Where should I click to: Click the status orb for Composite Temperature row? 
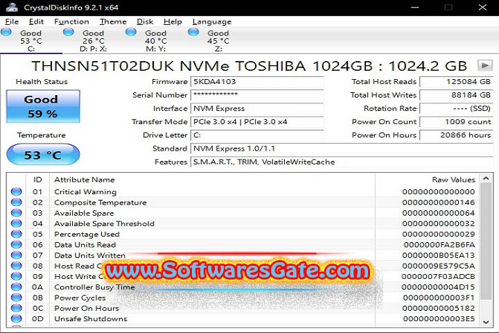pyautogui.click(x=16, y=202)
